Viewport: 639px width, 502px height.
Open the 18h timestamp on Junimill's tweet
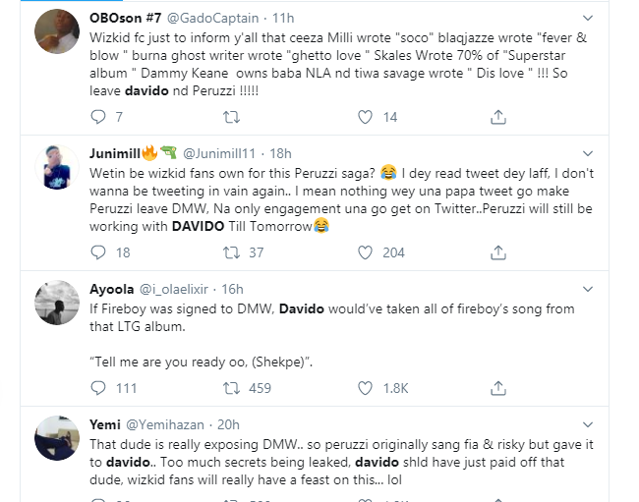[280, 154]
